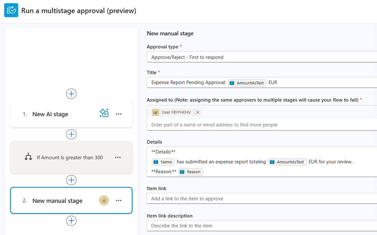Open more options for Amount condition
The width and height of the screenshot is (377, 235).
pyautogui.click(x=118, y=157)
